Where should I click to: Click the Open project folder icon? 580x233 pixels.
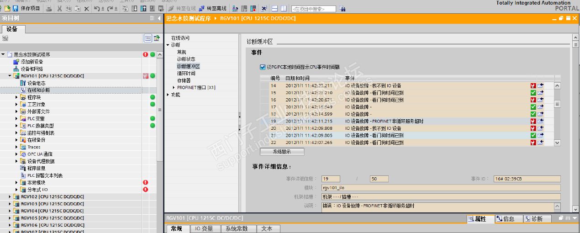7,8
